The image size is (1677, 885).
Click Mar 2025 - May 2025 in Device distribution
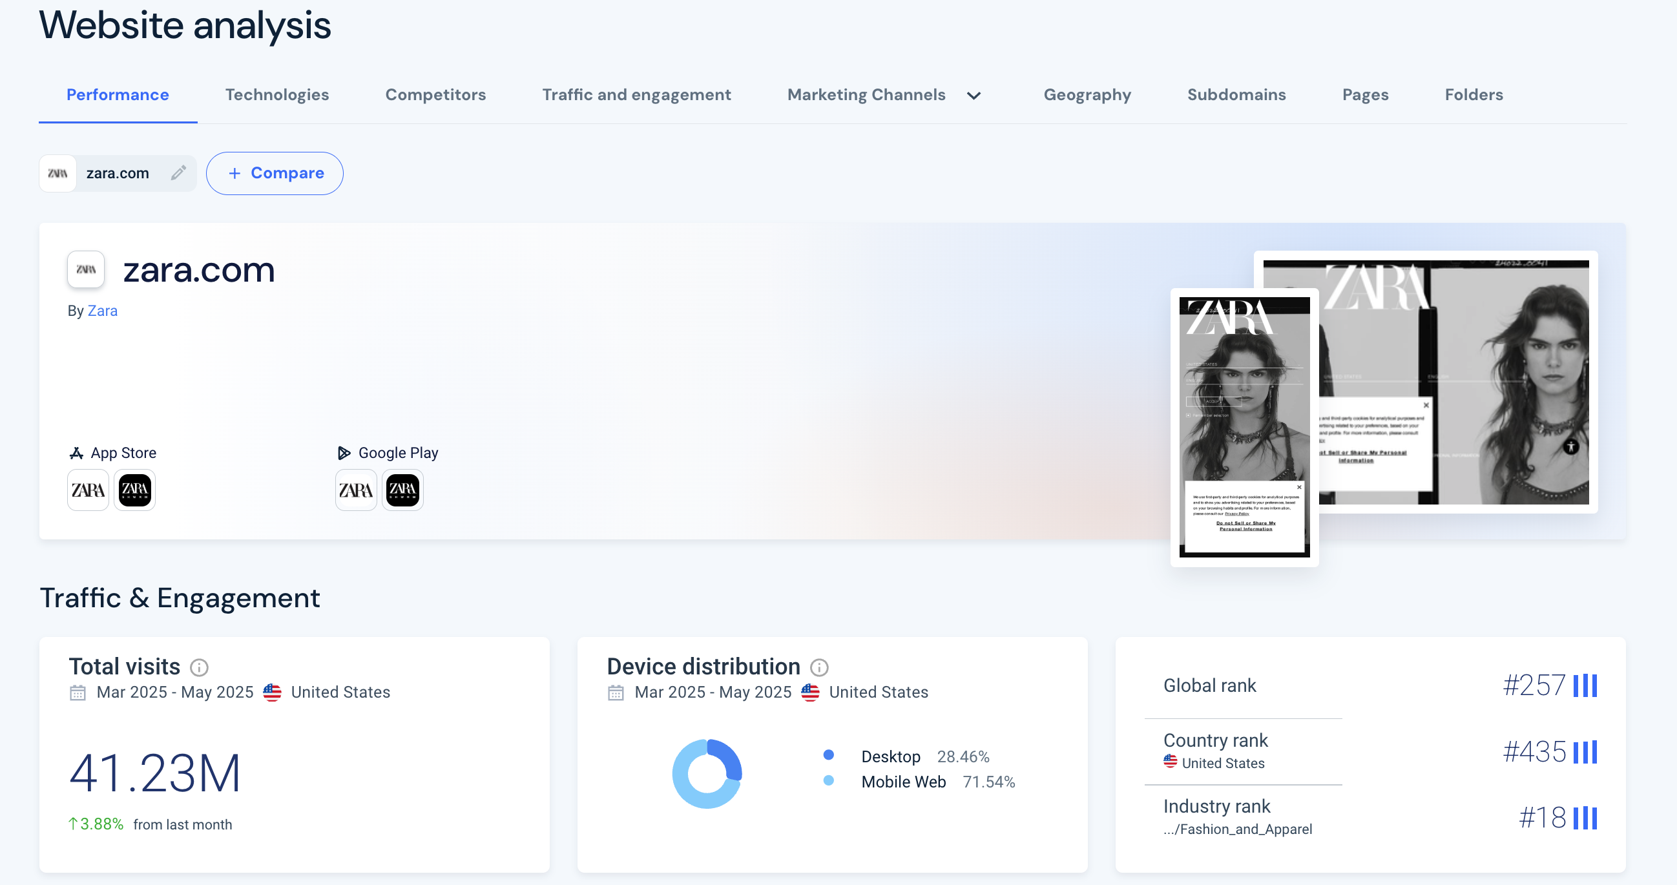point(713,692)
